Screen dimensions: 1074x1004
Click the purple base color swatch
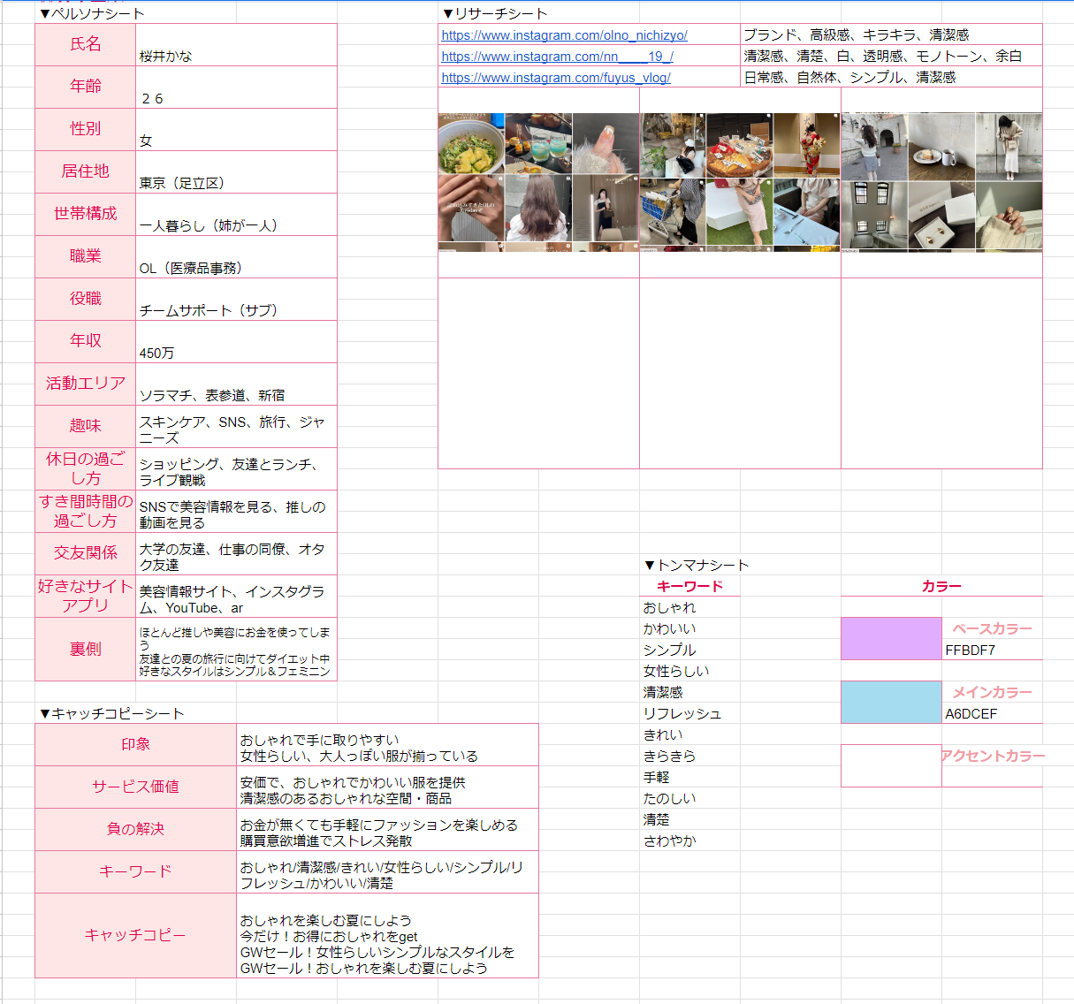pyautogui.click(x=891, y=638)
